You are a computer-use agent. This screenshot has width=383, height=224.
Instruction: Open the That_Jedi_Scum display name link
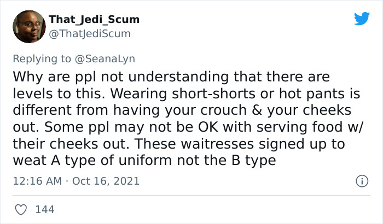coord(94,20)
